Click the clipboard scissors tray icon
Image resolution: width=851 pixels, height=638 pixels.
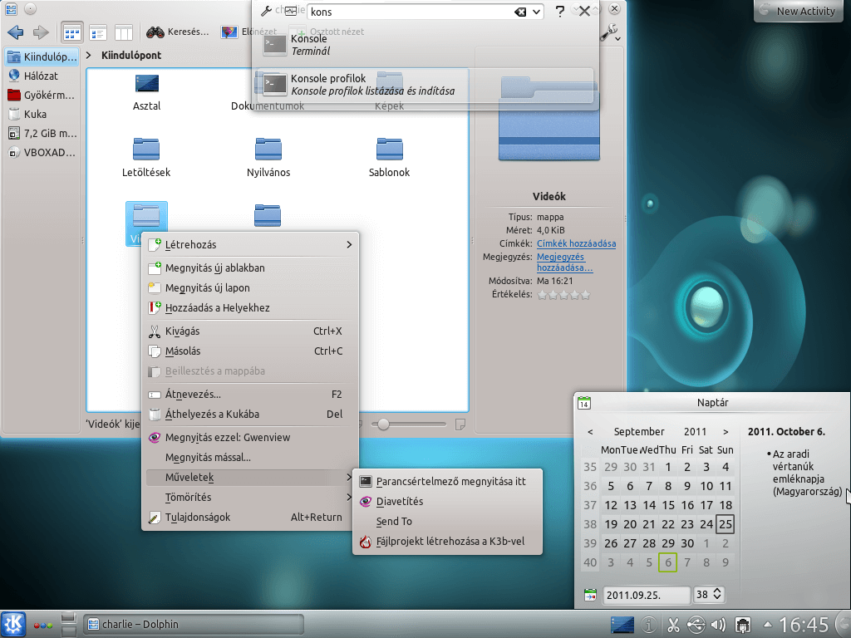click(x=674, y=625)
